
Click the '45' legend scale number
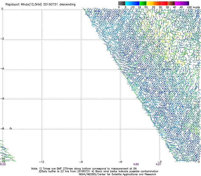tap(181, 7)
